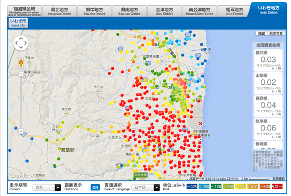Select the Street View pegman icon
Screen dimensions: 291x196
tap(21, 62)
